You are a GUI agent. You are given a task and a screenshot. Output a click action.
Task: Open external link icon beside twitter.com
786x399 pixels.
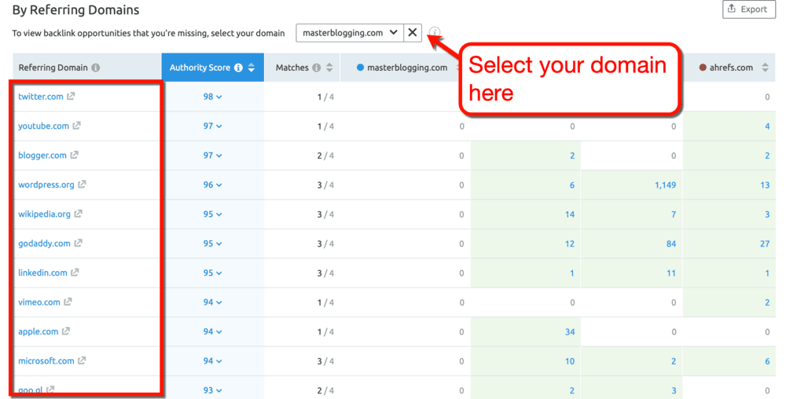click(71, 96)
